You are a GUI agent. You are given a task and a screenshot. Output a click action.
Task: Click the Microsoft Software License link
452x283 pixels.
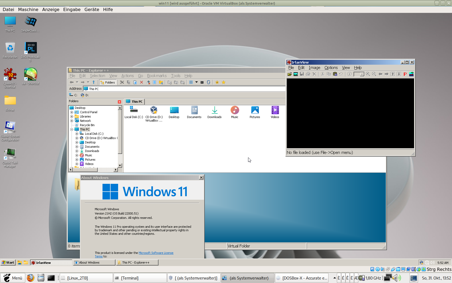tap(156, 253)
